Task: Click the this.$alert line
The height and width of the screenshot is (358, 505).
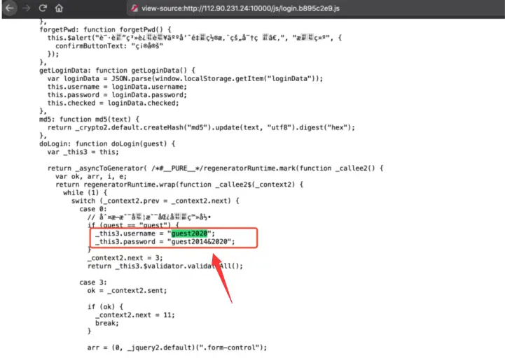Action: tap(195, 38)
